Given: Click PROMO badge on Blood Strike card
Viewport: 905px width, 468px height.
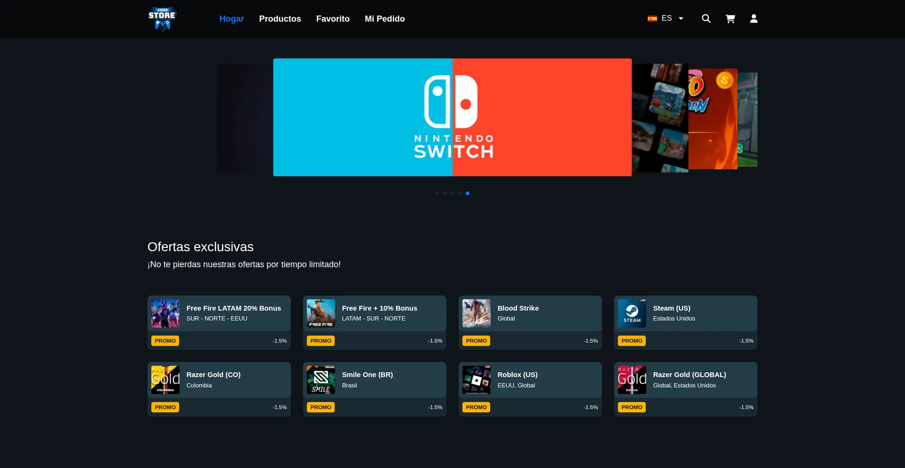Looking at the screenshot, I should coord(476,341).
